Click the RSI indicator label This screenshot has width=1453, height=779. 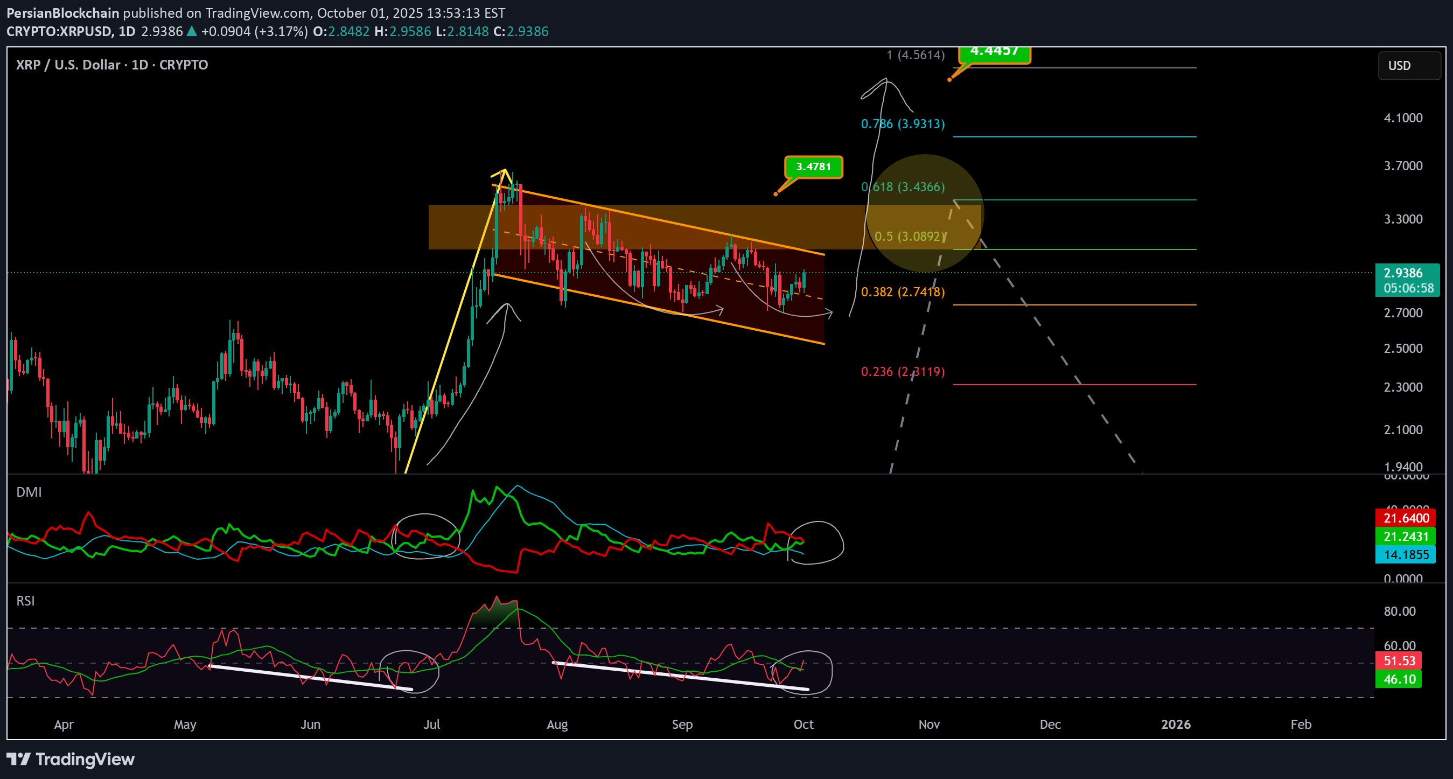click(x=25, y=601)
